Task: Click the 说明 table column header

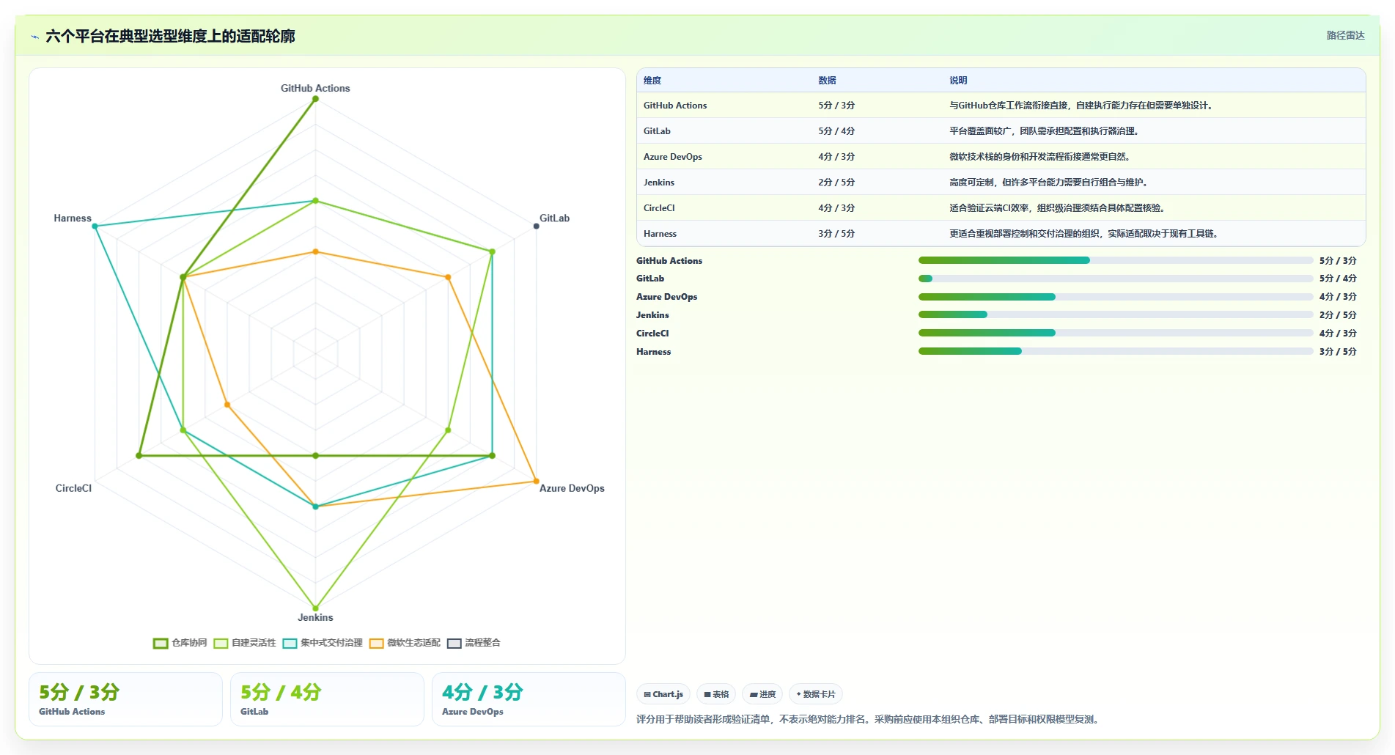Action: [x=958, y=81]
